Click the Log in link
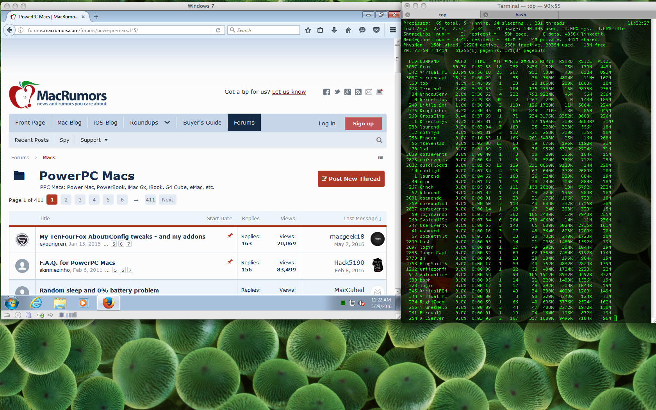Image resolution: width=656 pixels, height=410 pixels. 327,123
